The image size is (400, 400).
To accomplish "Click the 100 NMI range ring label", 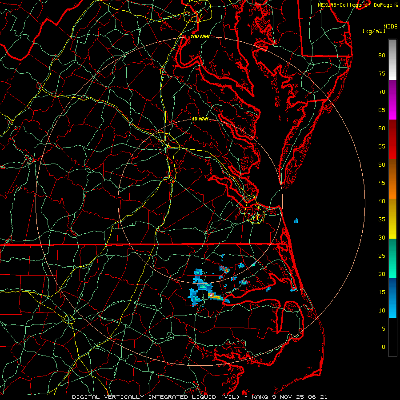I will point(200,36).
